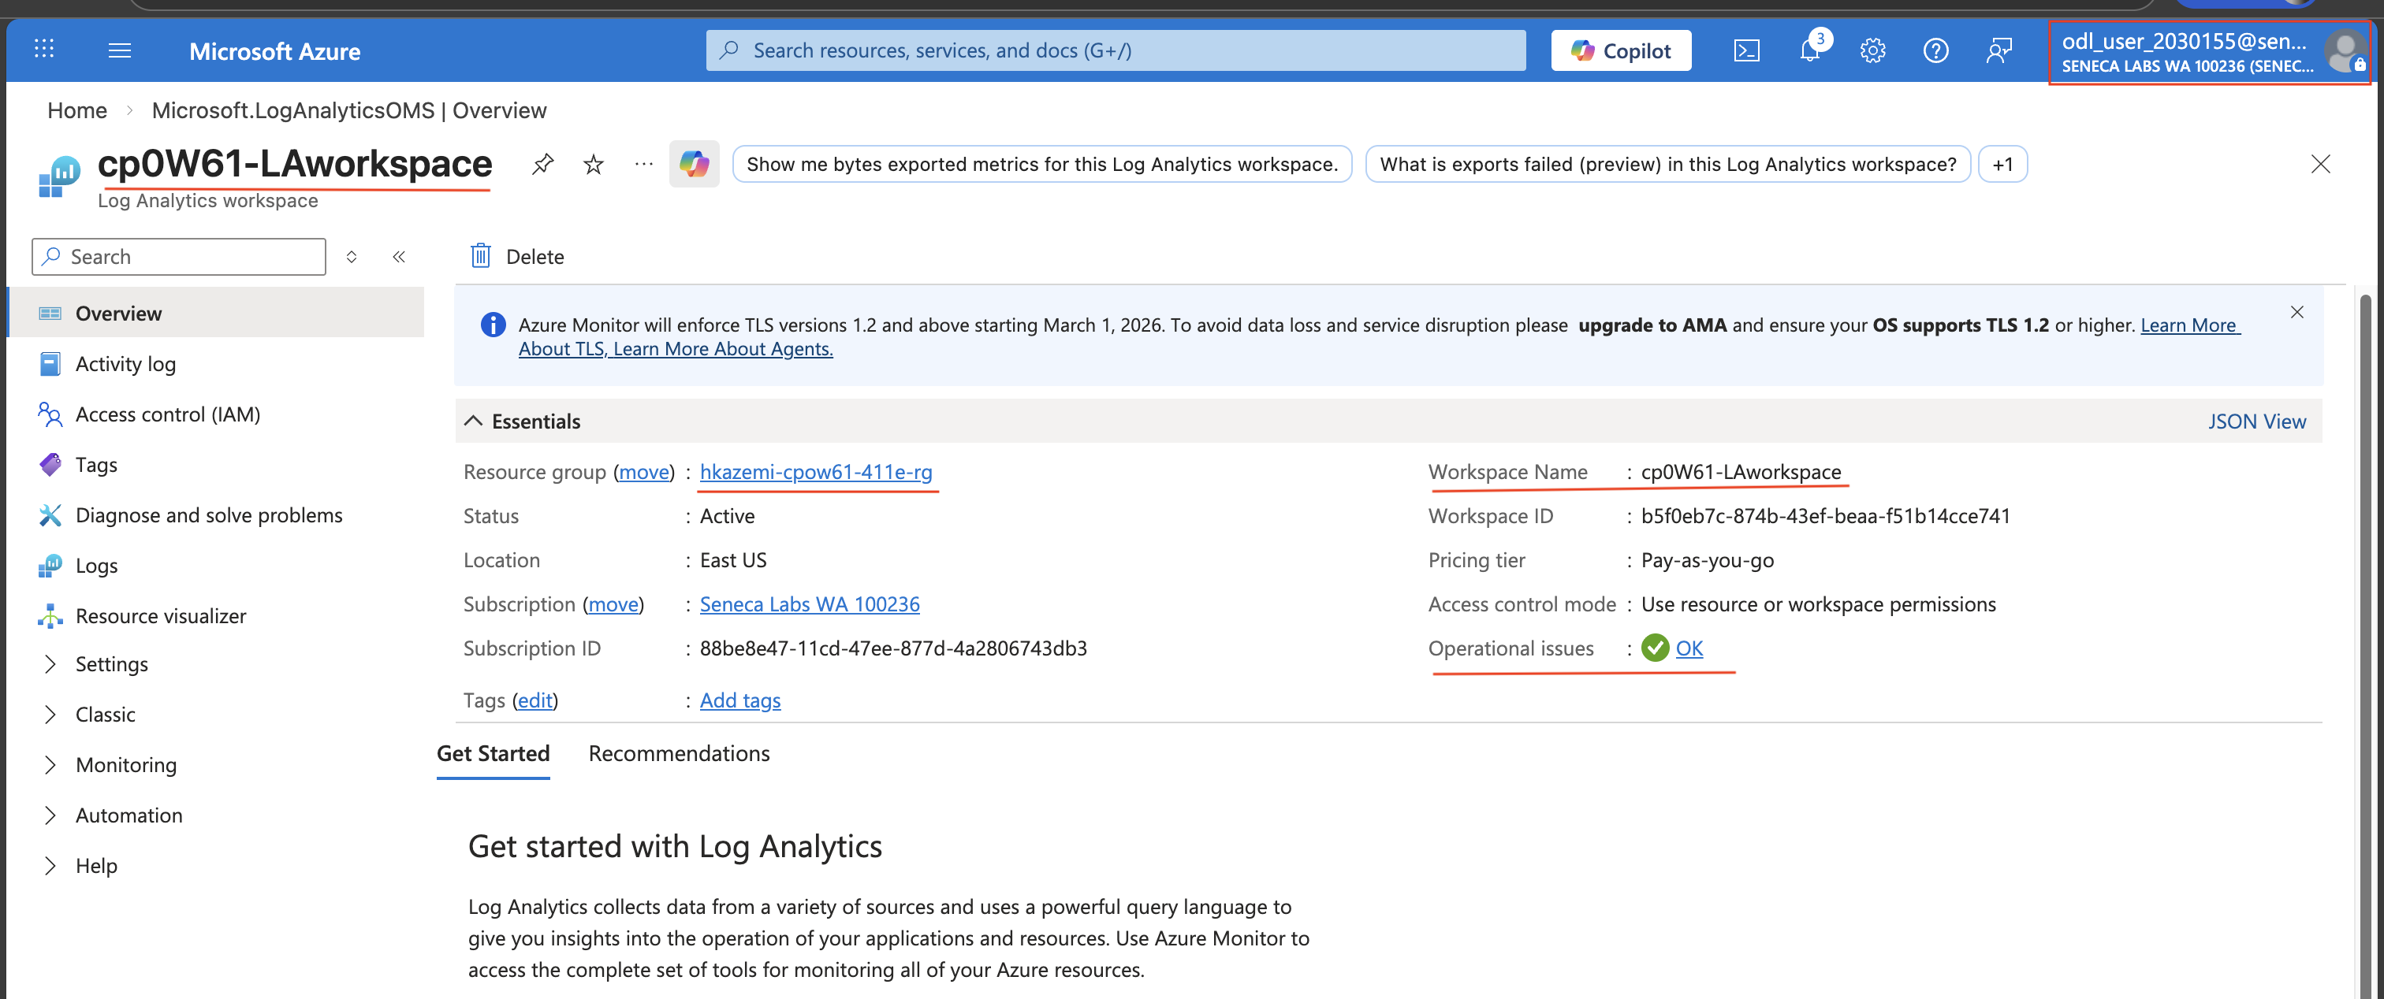Dismiss the TLS enforcement banner
Screen dimensions: 2384x999
(x=2297, y=313)
